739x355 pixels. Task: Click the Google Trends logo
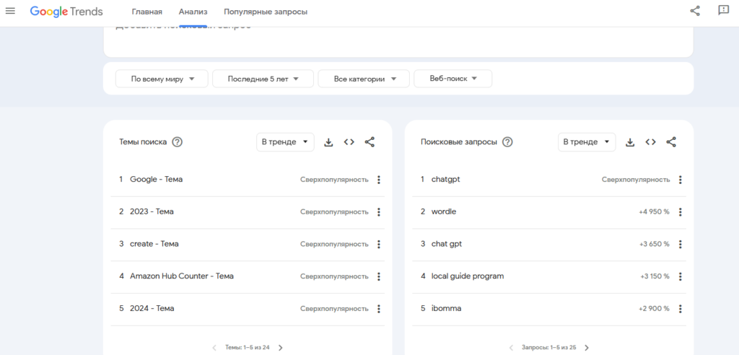point(66,12)
